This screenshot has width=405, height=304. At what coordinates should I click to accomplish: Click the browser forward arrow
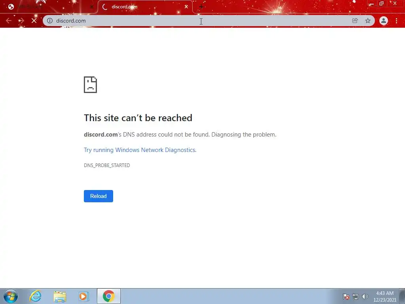(x=21, y=21)
